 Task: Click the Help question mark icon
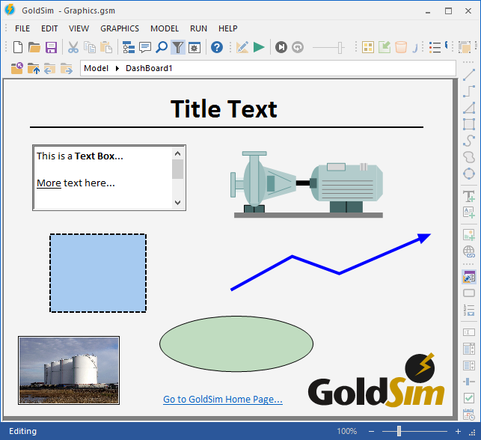click(217, 47)
